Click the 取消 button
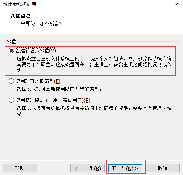183x175 pixels. [x=163, y=168]
